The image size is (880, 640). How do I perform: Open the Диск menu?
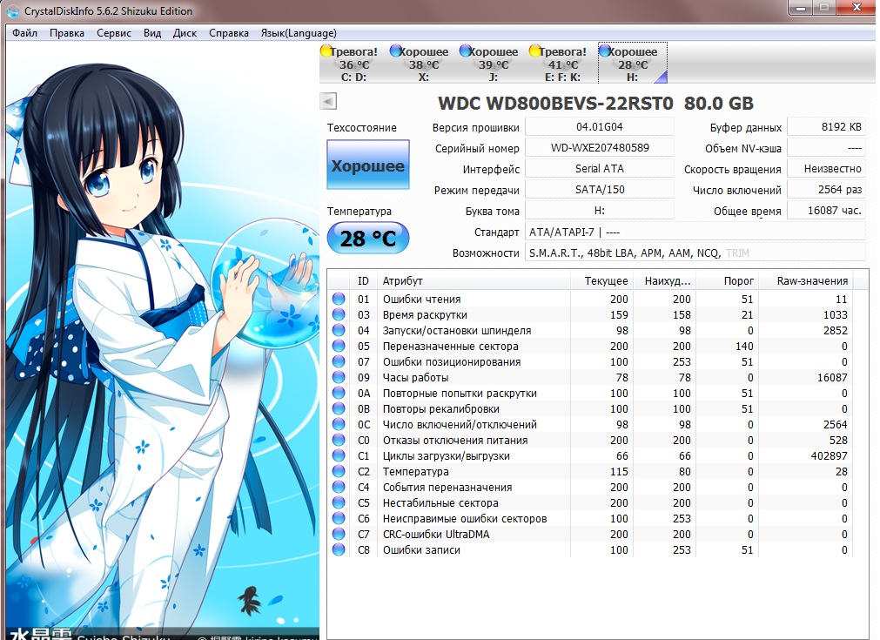coord(185,33)
